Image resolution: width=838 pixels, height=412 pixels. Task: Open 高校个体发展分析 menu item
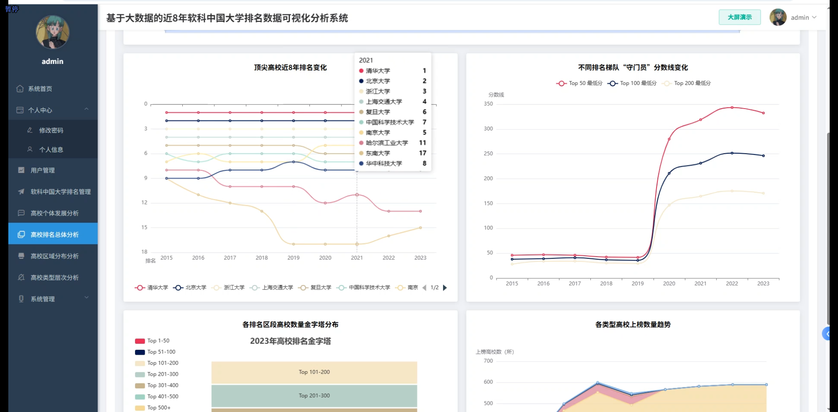[x=53, y=213]
